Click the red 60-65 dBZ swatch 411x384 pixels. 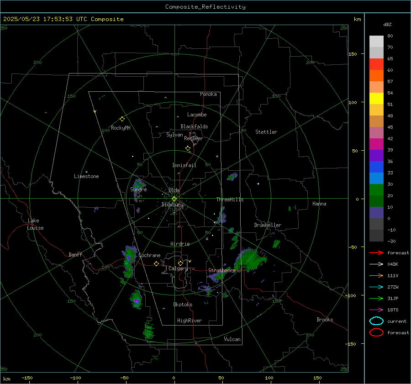point(376,64)
